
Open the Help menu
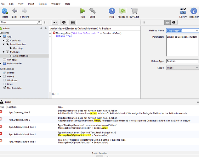68,4
